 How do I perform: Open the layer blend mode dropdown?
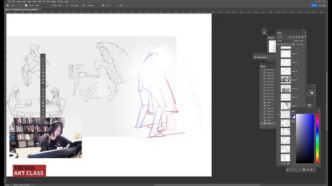coord(285,41)
